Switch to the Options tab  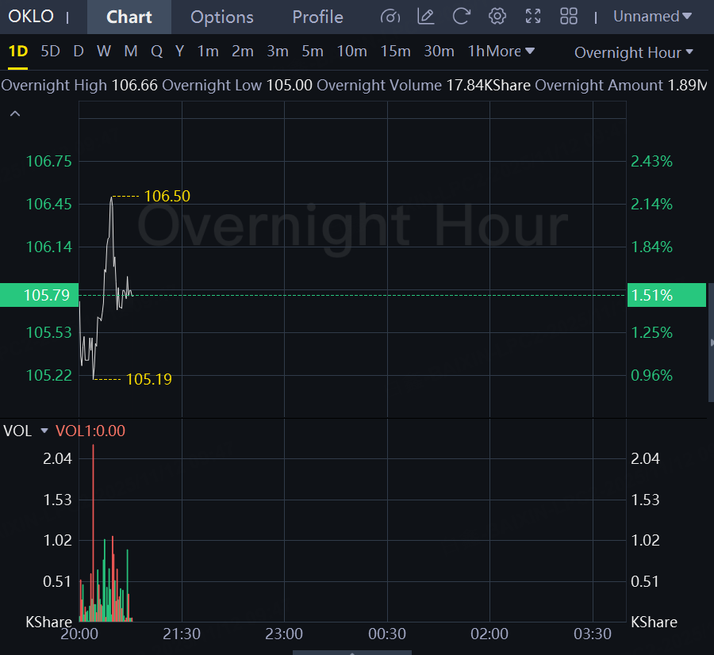[222, 17]
